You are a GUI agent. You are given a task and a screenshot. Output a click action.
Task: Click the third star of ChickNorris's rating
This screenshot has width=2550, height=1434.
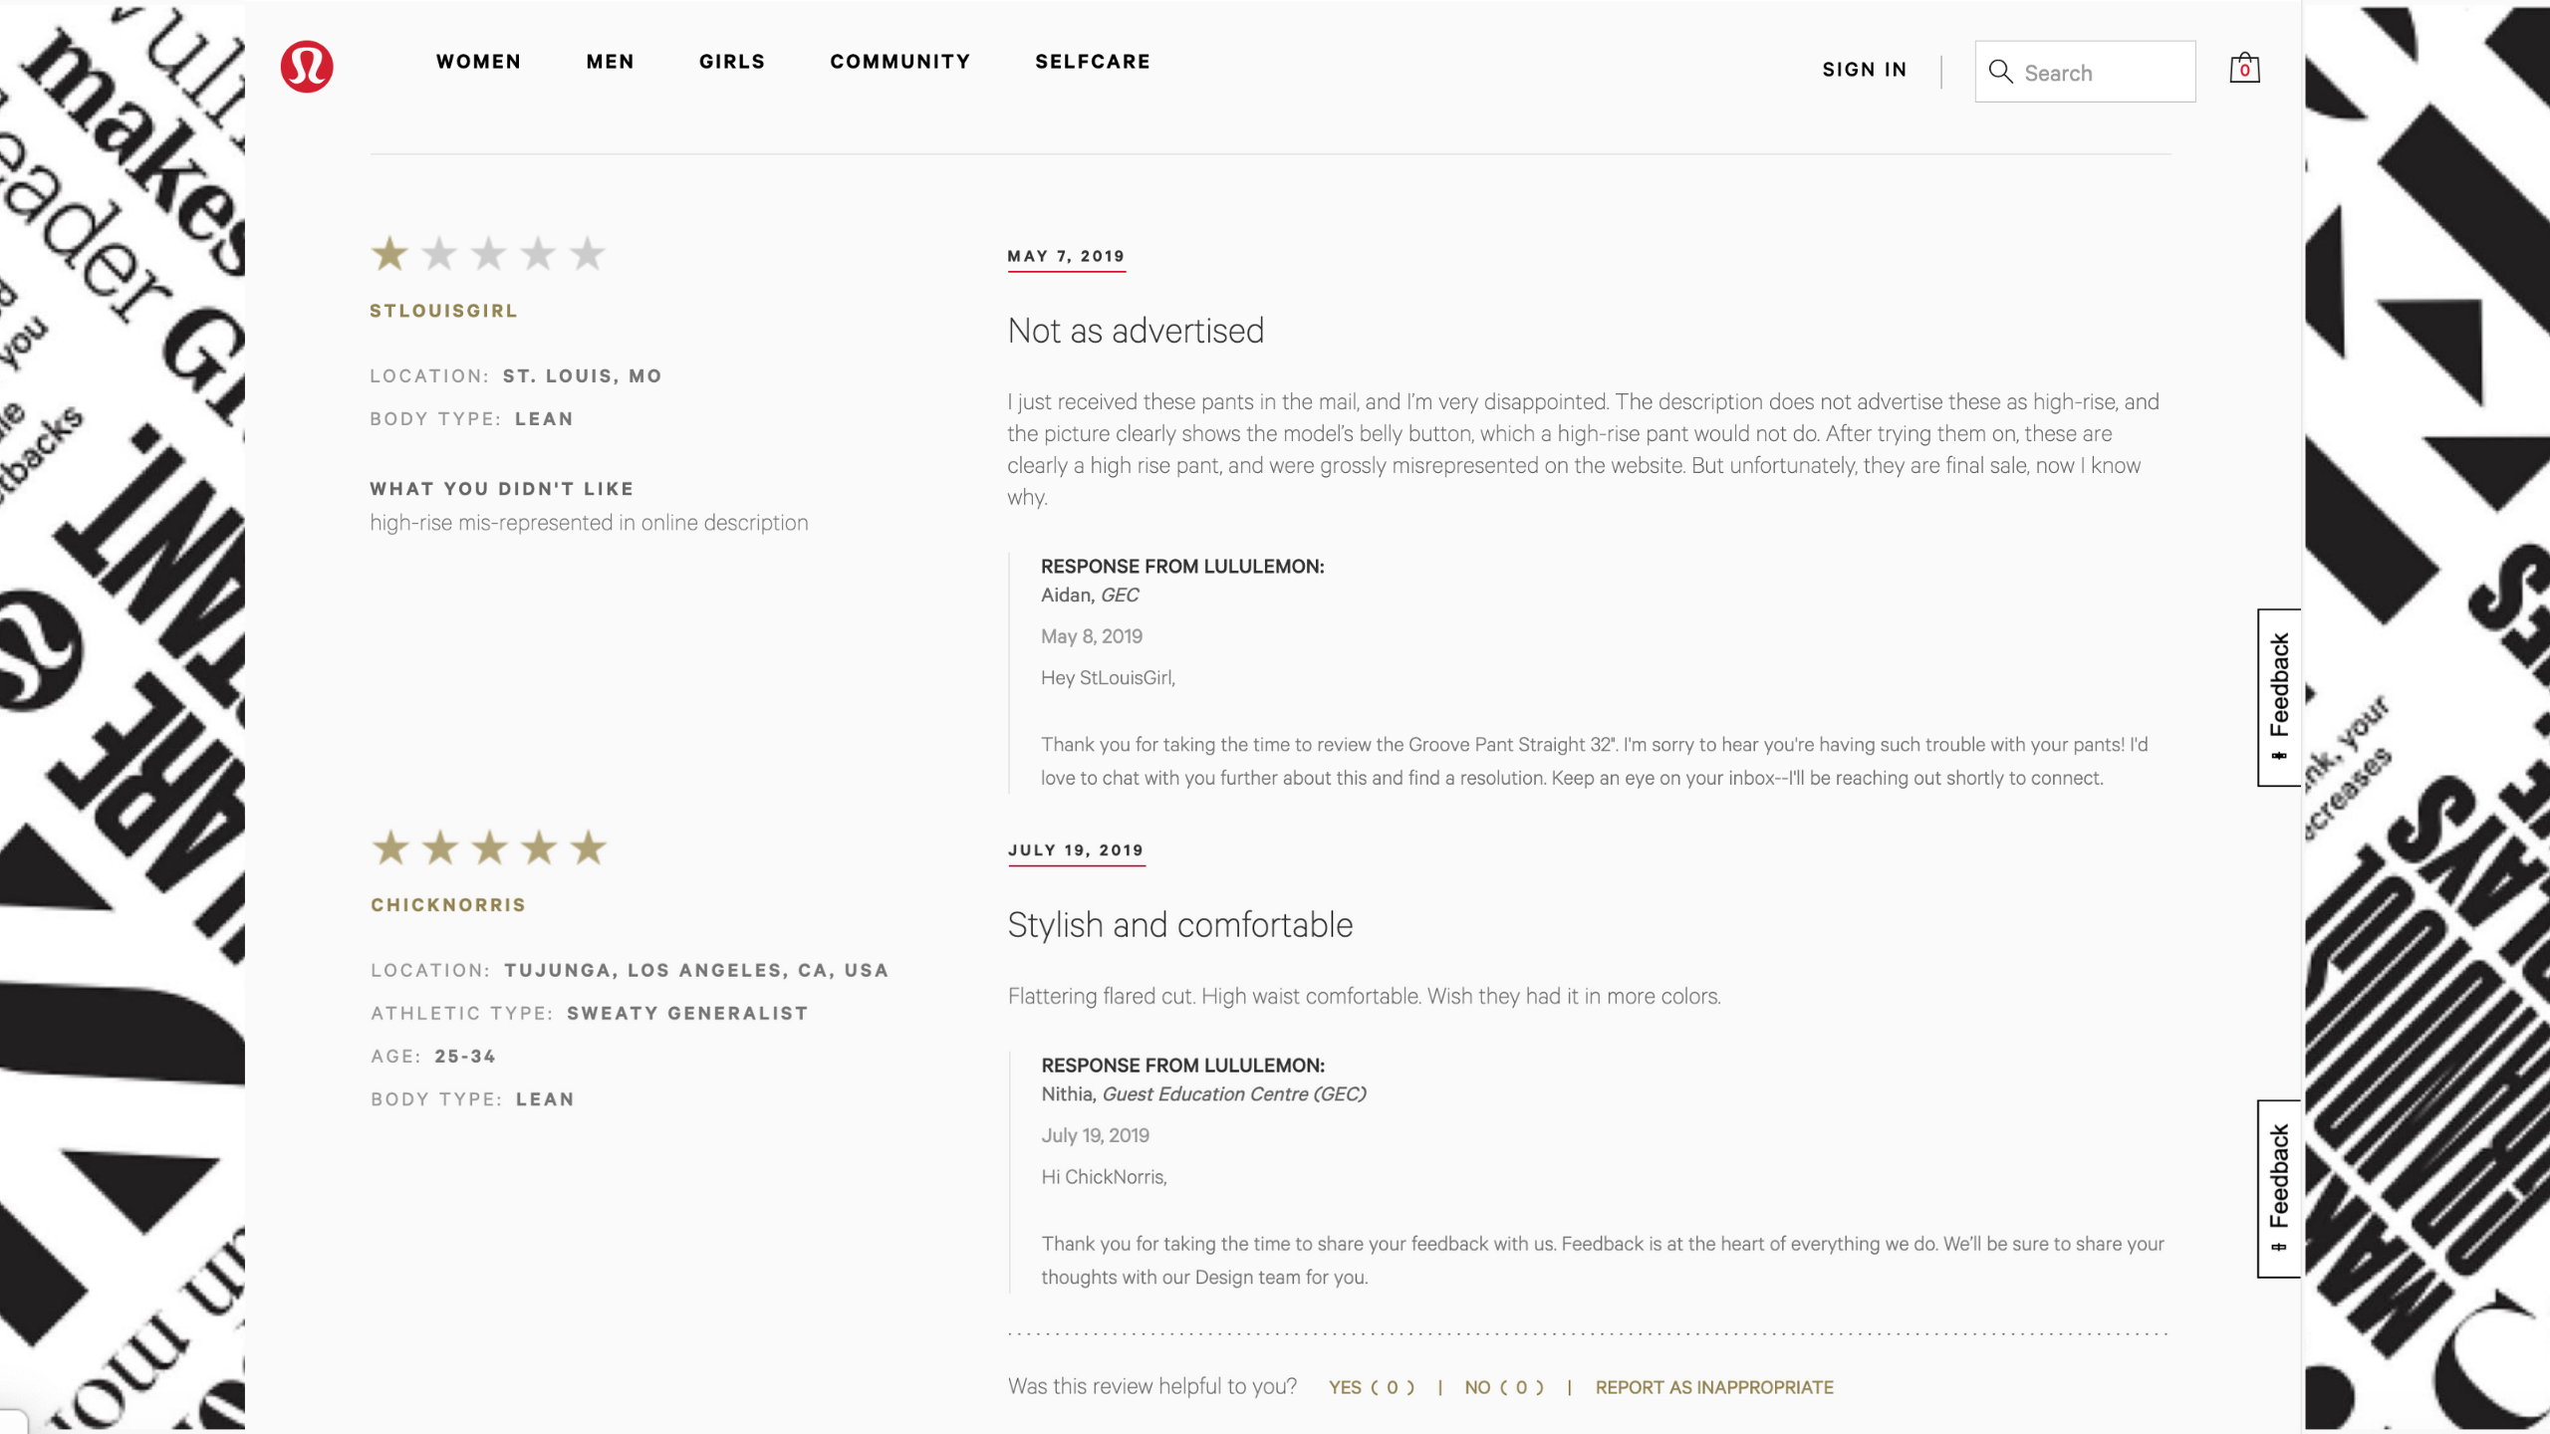coord(489,848)
